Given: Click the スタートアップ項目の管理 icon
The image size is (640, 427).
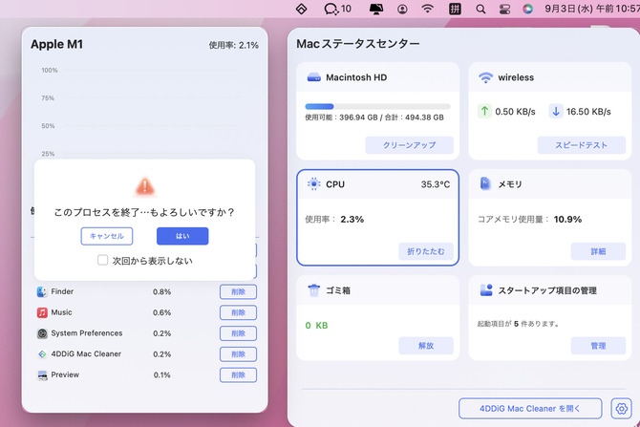Looking at the screenshot, I should point(485,290).
